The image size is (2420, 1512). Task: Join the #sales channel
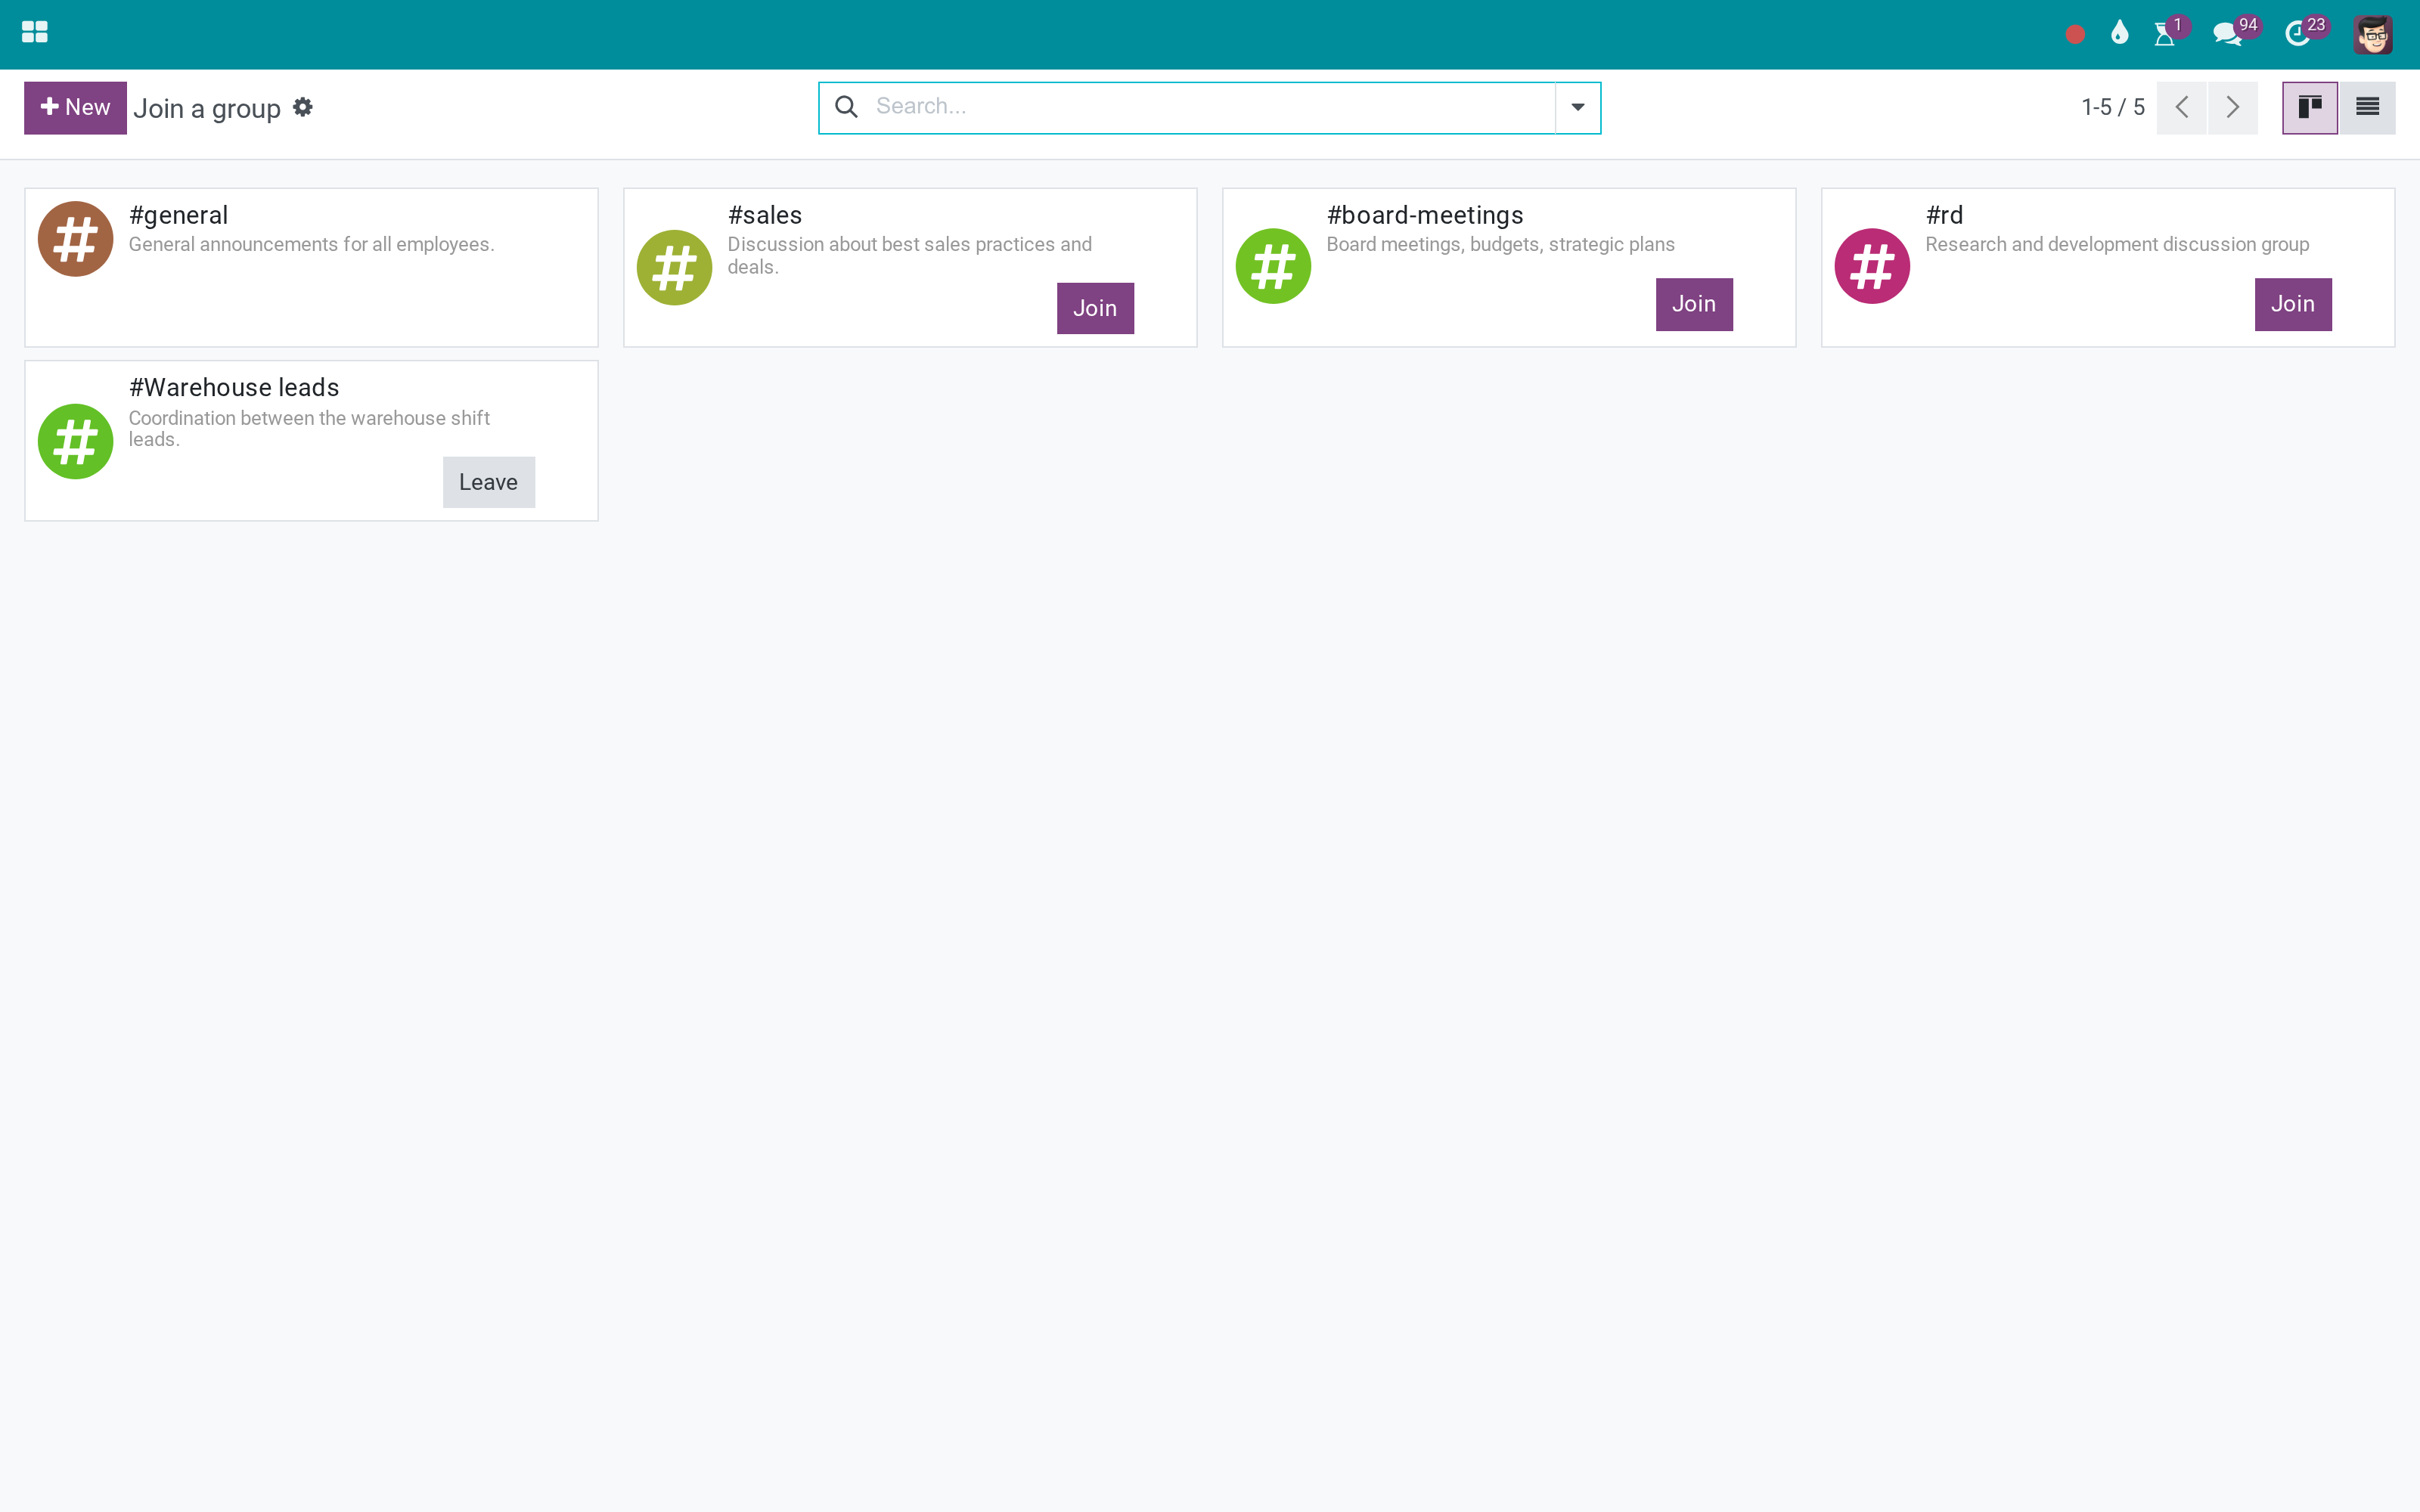tap(1095, 308)
